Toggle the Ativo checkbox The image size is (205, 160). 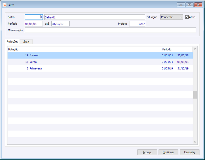[187, 17]
